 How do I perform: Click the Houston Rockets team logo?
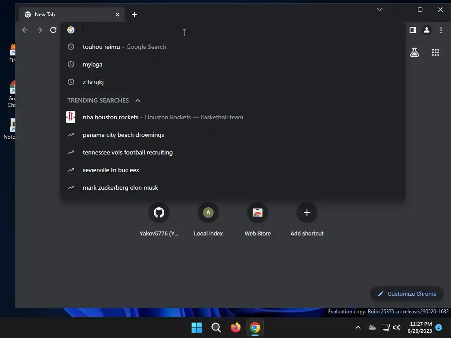coord(71,117)
